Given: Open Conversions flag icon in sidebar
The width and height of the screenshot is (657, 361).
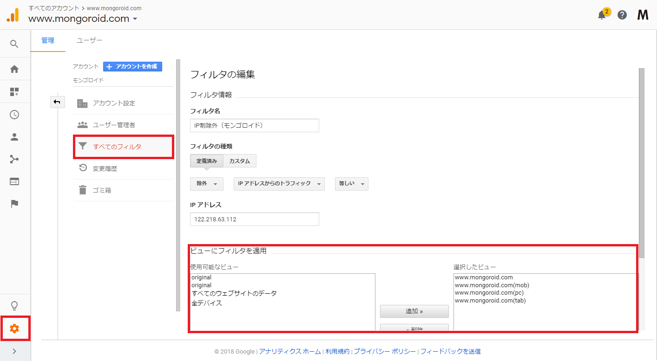Looking at the screenshot, I should point(14,204).
